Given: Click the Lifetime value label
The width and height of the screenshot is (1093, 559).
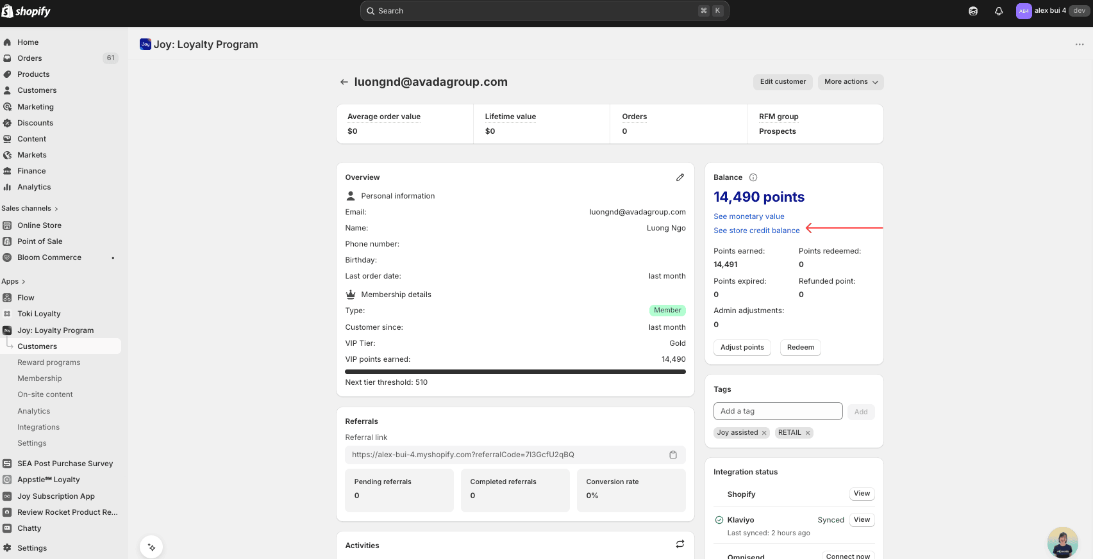Looking at the screenshot, I should 510,117.
